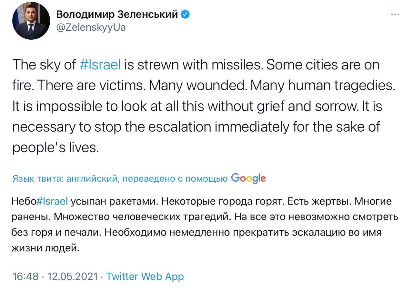Open the #Israel hashtag in English tweet
413x292 pixels.
[100, 65]
